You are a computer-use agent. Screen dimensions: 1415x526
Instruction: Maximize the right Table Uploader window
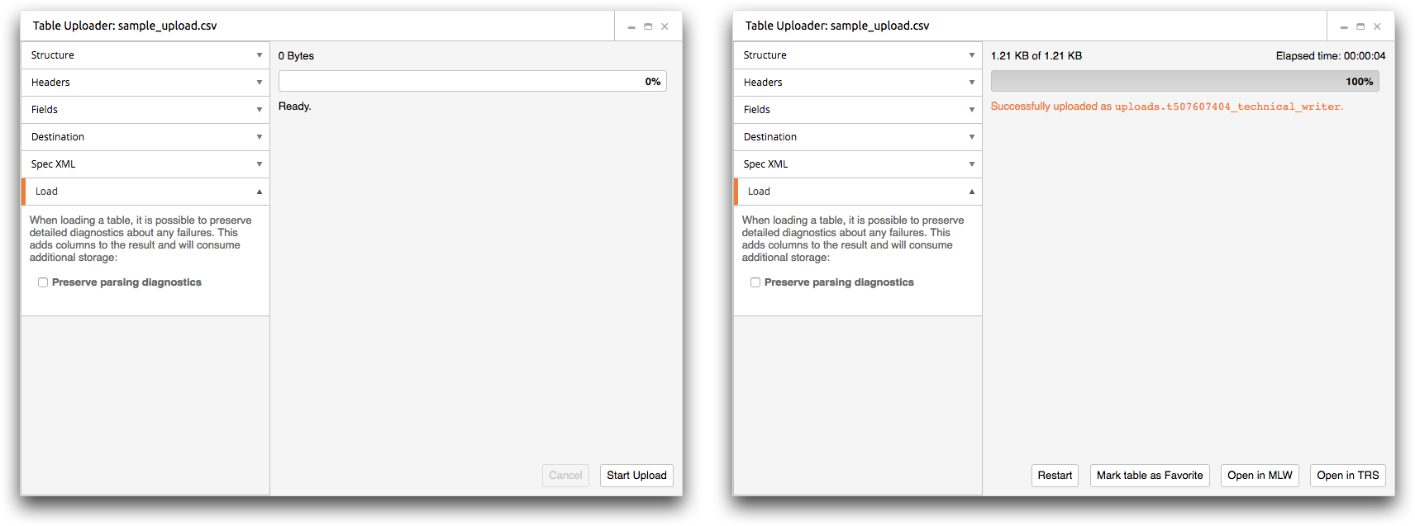click(1360, 26)
